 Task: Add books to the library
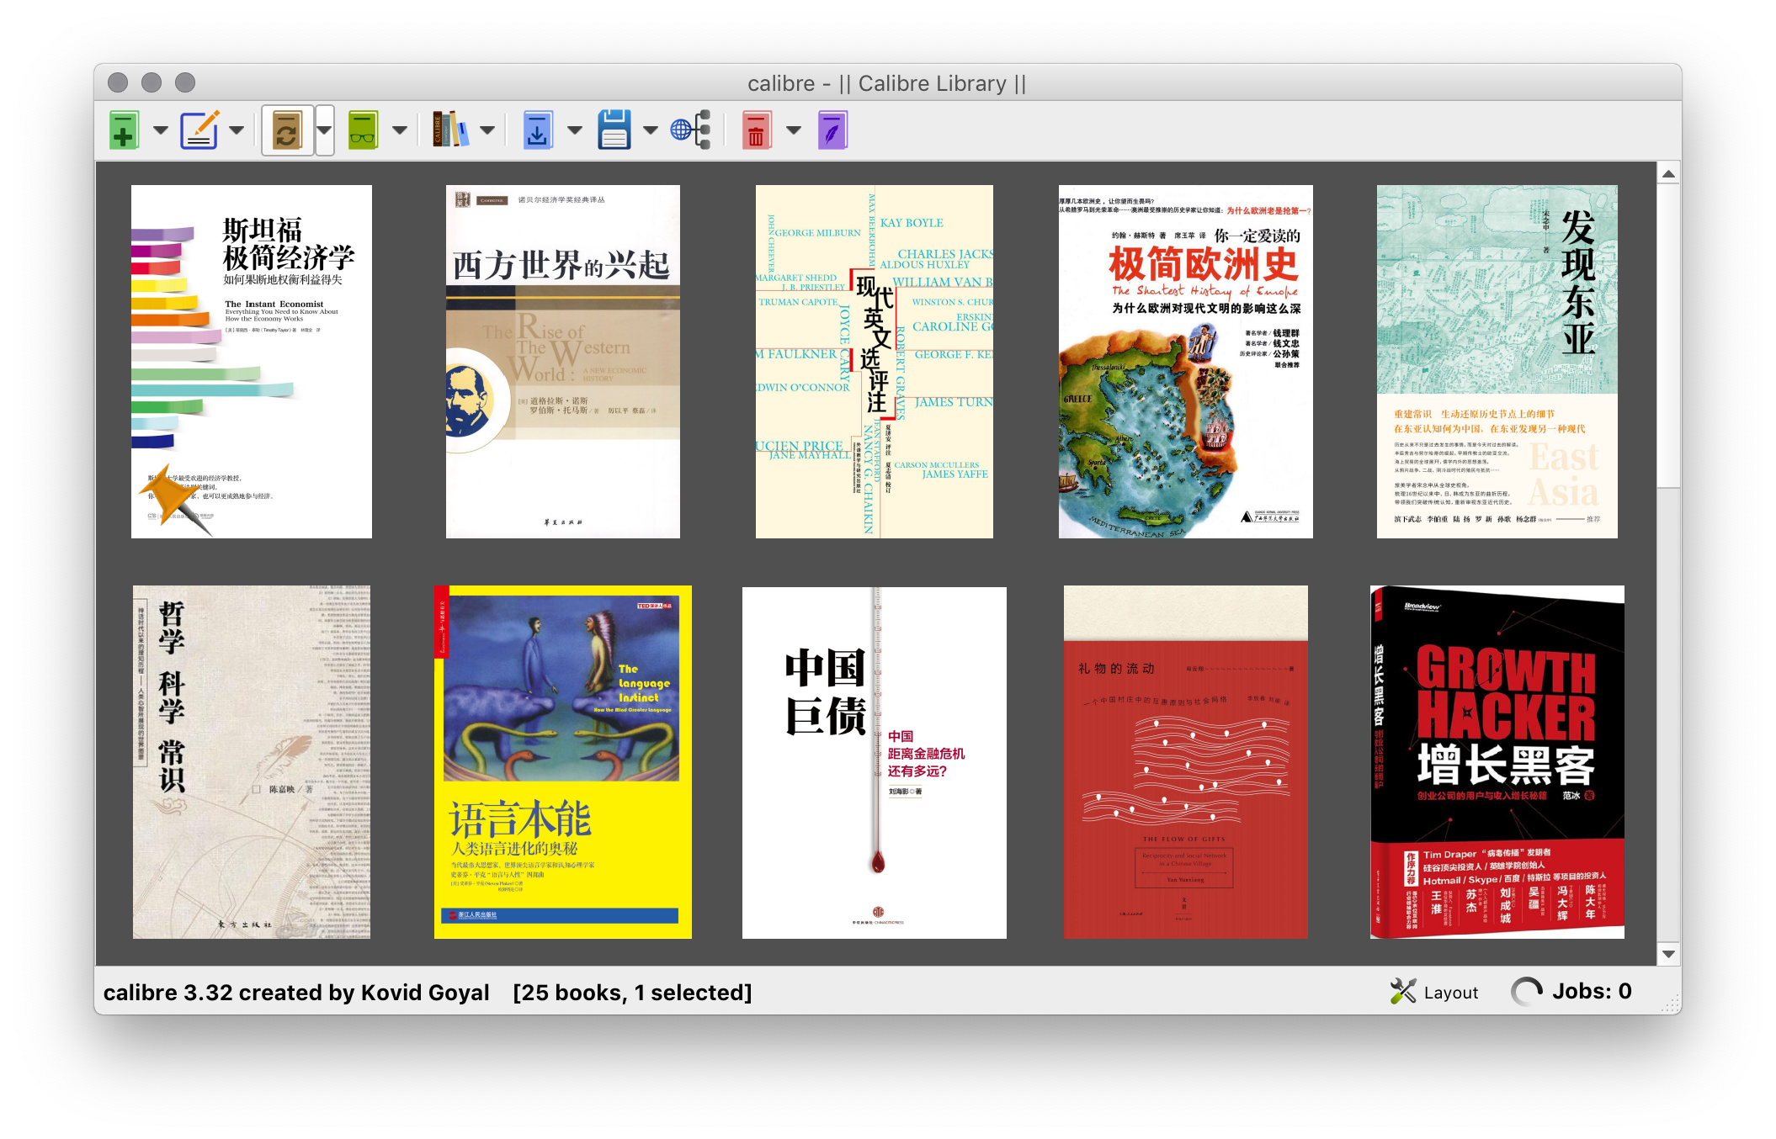(x=124, y=130)
